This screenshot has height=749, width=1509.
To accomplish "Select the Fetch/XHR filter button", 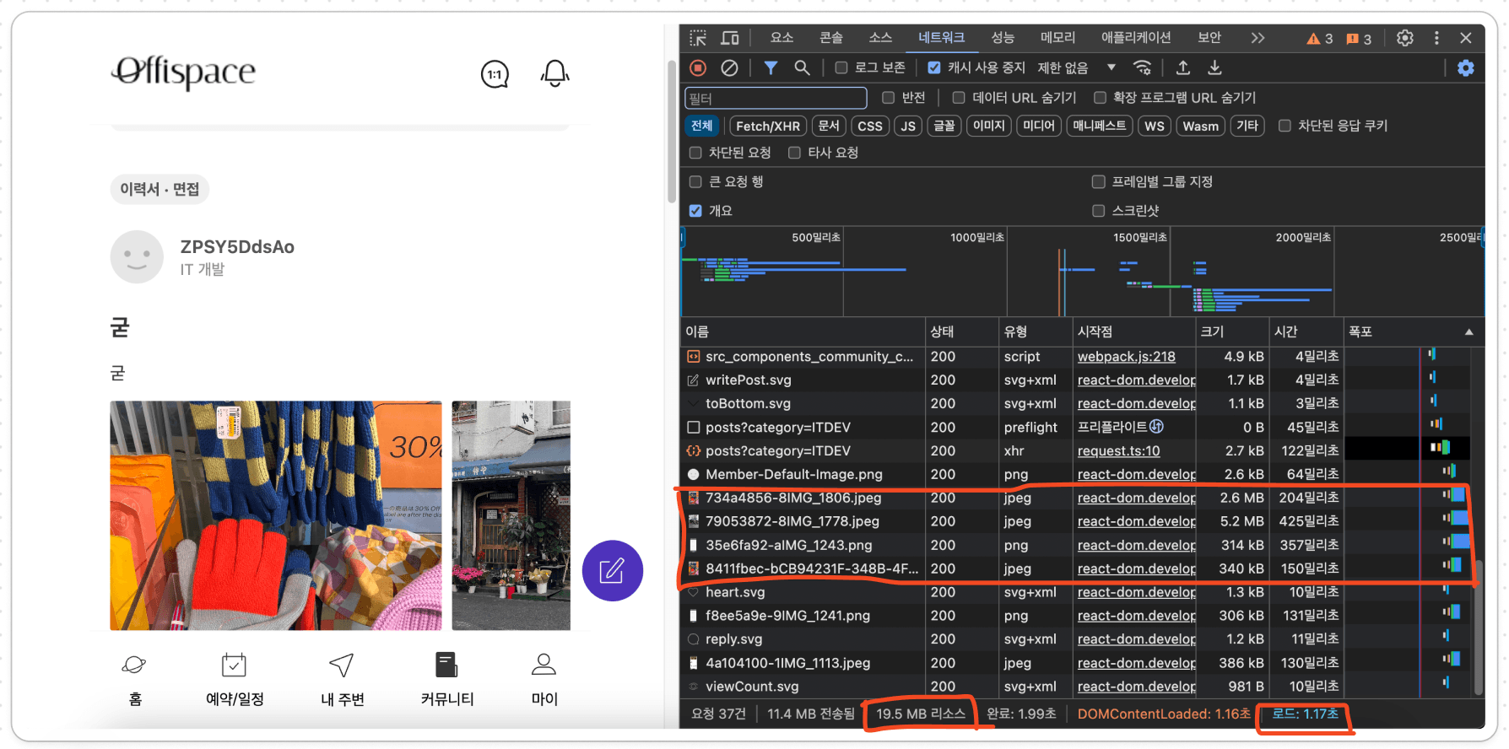I will coord(767,126).
